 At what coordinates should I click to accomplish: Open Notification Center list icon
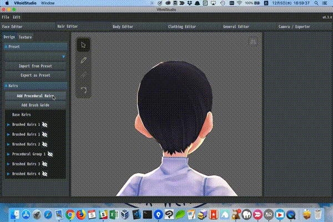[x=325, y=3]
